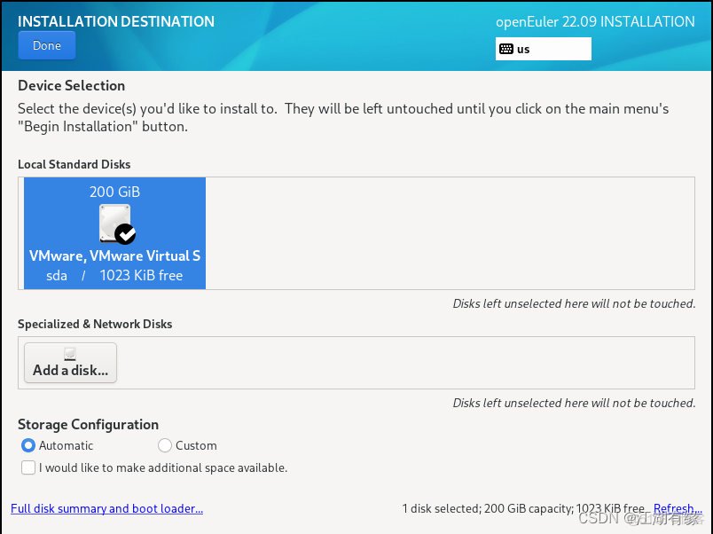This screenshot has height=534, width=713.
Task: Enable 'make additional space available' checkbox
Action: tap(28, 467)
